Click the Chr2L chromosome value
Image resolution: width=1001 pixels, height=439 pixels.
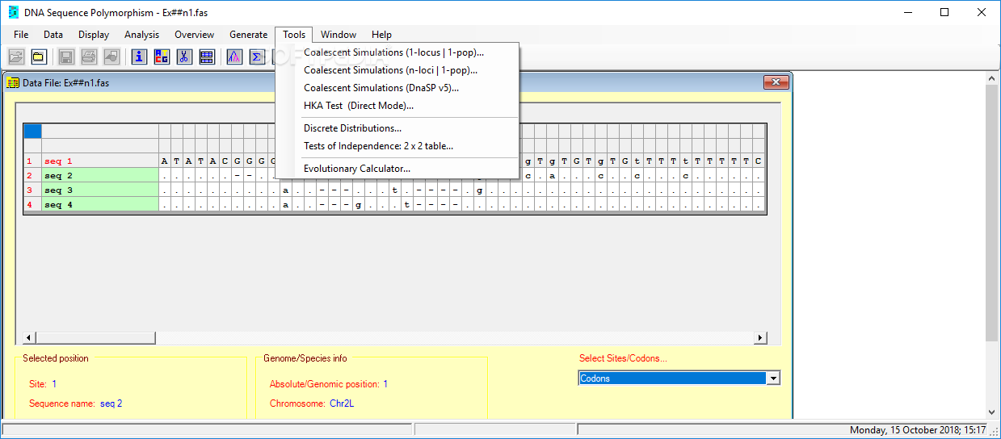coord(342,403)
